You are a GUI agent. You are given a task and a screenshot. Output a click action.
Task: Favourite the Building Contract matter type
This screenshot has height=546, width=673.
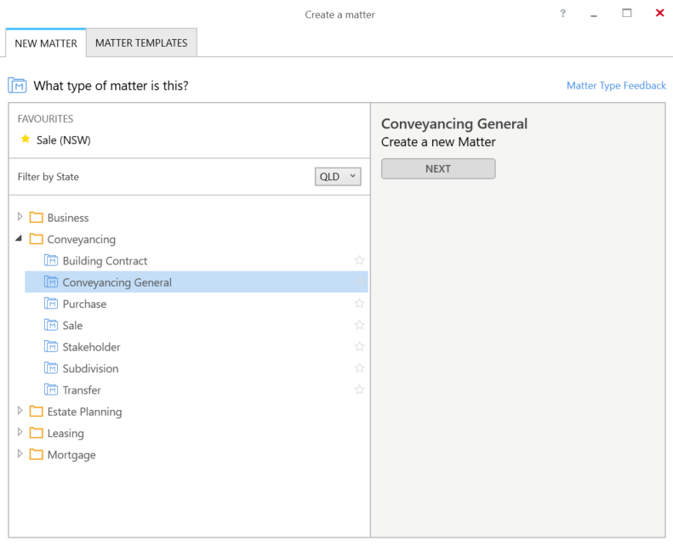pos(359,260)
